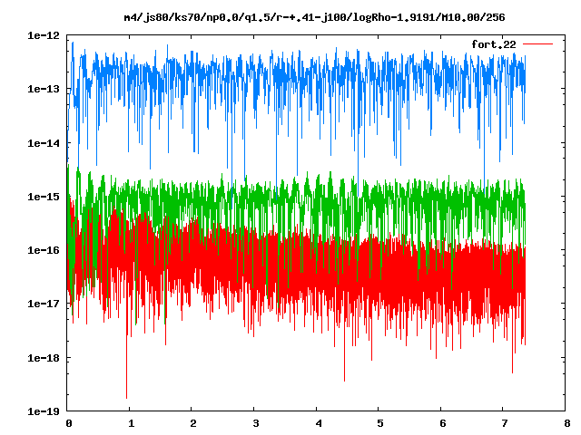Click the x-axis label 6
This screenshot has height=435, width=581.
click(443, 423)
